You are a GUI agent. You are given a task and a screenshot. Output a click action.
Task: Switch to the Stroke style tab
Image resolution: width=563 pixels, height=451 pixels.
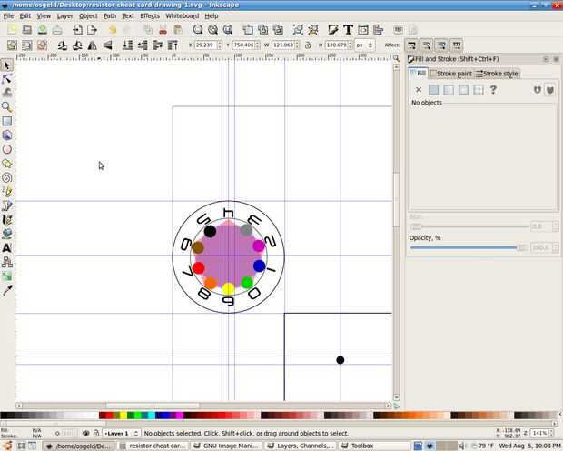[x=497, y=74]
